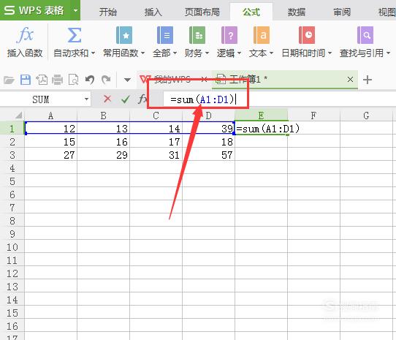Click cell E1 with the sum formula
This screenshot has width=396, height=340.
(261, 129)
